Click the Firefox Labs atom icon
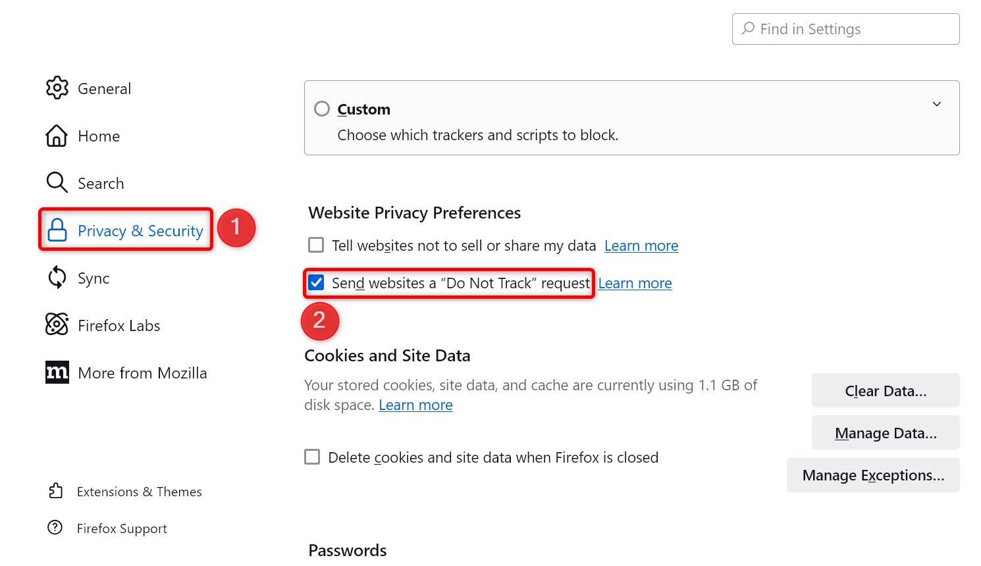Image resolution: width=981 pixels, height=566 pixels. click(57, 324)
